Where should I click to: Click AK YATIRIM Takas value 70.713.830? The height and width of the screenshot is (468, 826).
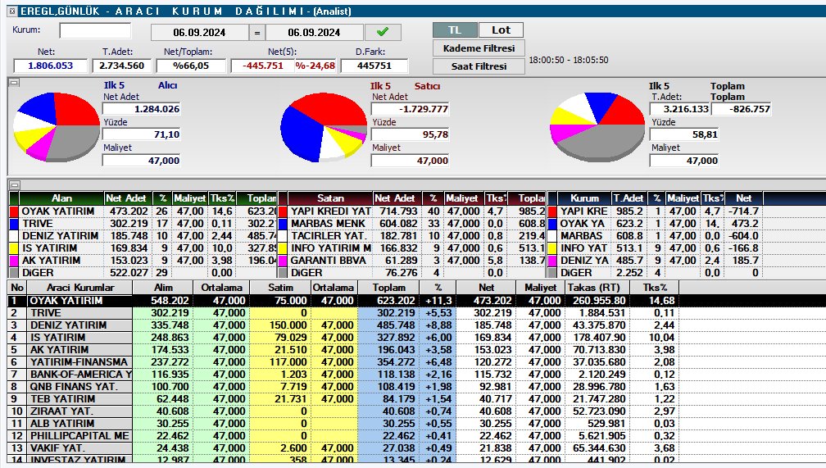(599, 350)
